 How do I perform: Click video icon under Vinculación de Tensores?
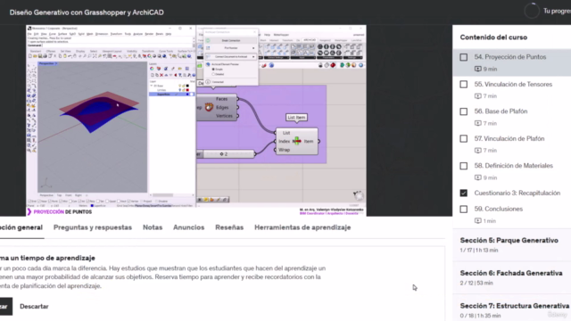tap(478, 96)
